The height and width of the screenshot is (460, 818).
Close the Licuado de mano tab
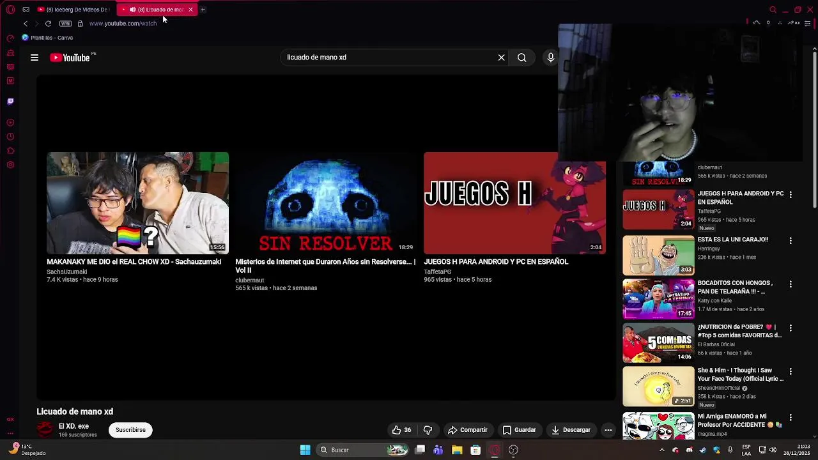(x=190, y=10)
